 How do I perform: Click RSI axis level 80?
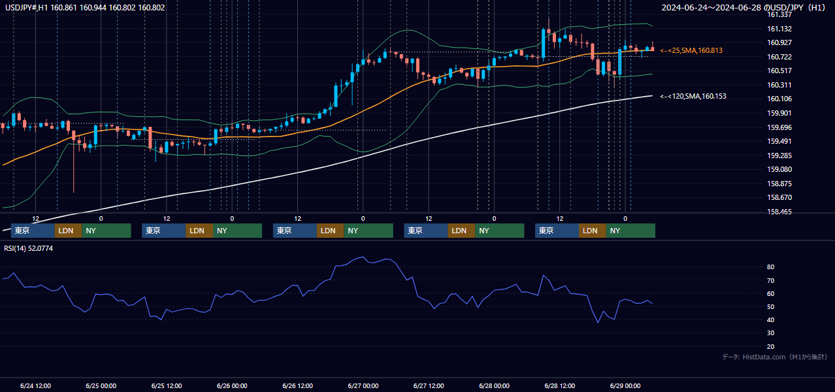[771, 267]
